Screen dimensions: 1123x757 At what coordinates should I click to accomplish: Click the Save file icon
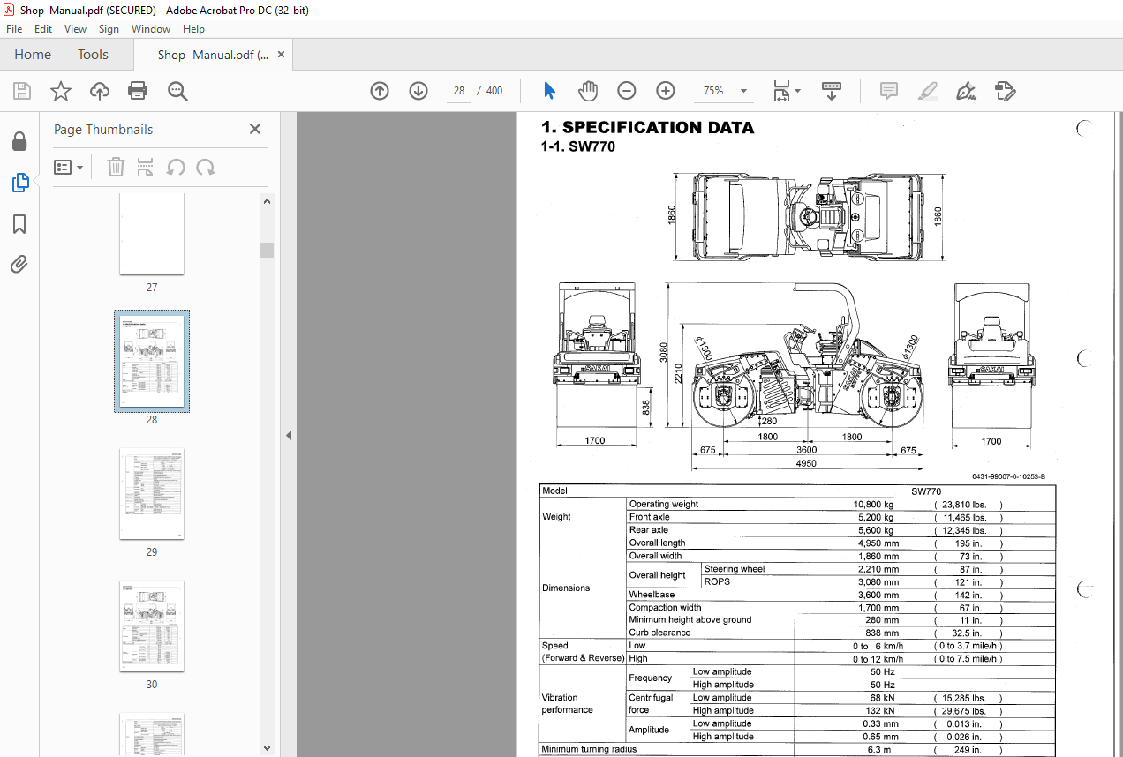point(22,91)
